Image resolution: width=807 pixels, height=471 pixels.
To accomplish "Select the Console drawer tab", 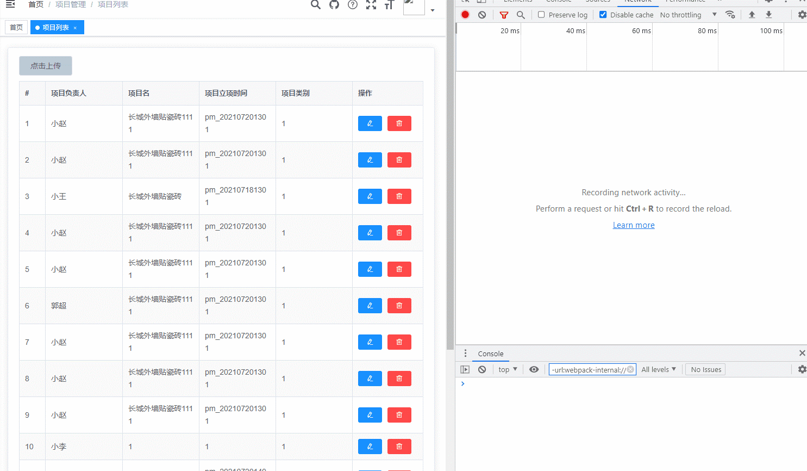I will (x=490, y=354).
